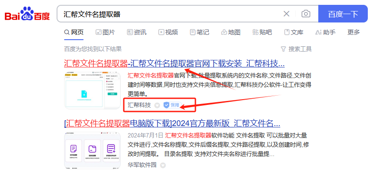374x171 pixels.
Task: Select the 网页 tab
Action: click(x=74, y=32)
